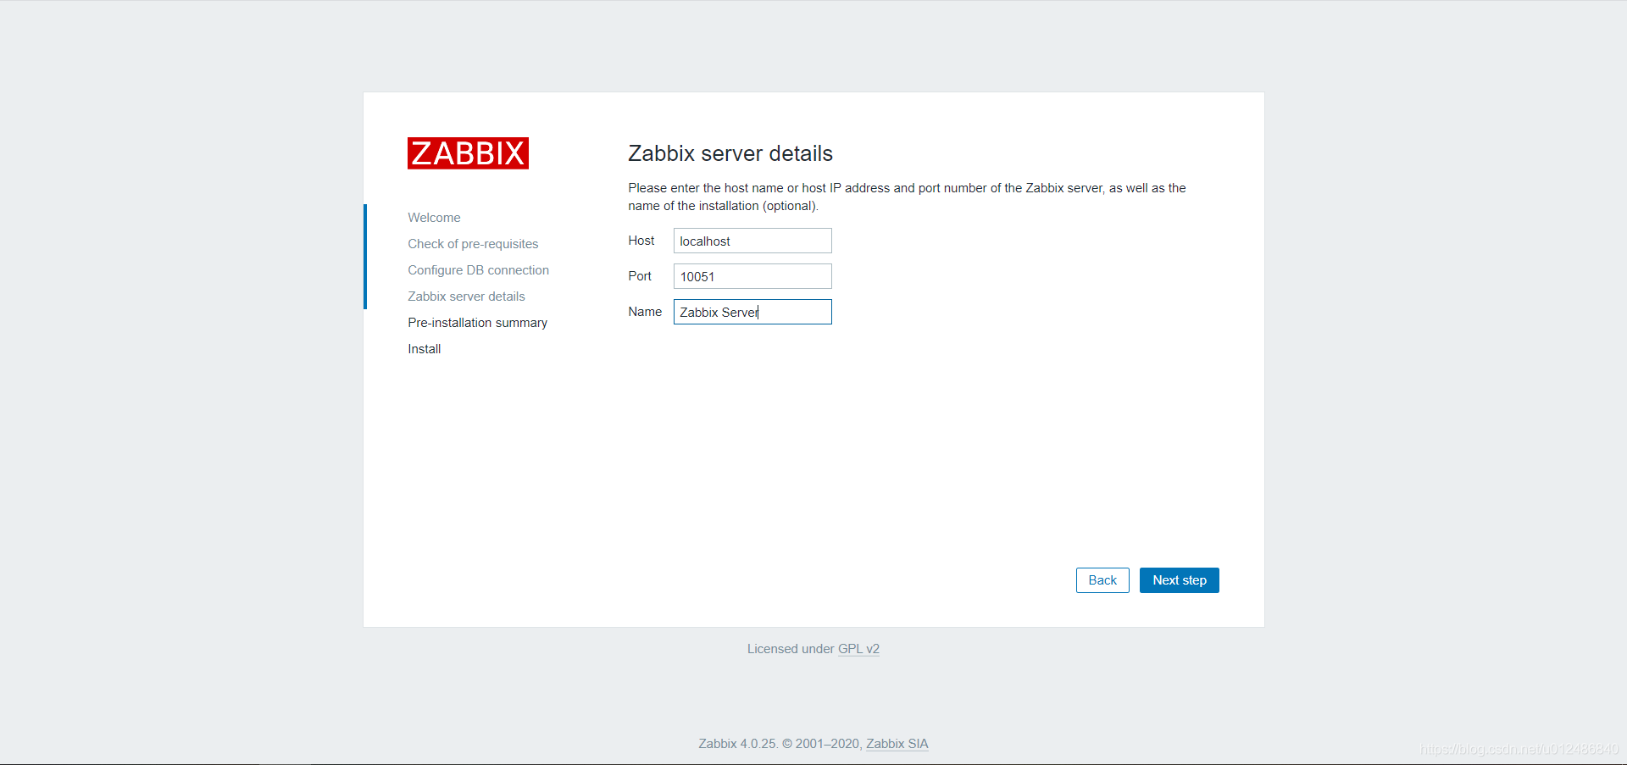Click the Zabbix server details heading
The height and width of the screenshot is (765, 1627).
(x=730, y=153)
